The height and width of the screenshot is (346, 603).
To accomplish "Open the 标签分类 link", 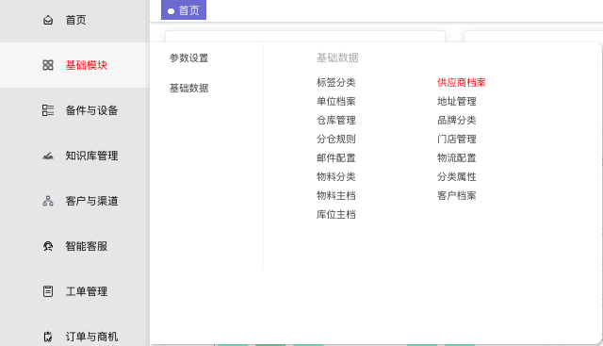I will point(335,82).
